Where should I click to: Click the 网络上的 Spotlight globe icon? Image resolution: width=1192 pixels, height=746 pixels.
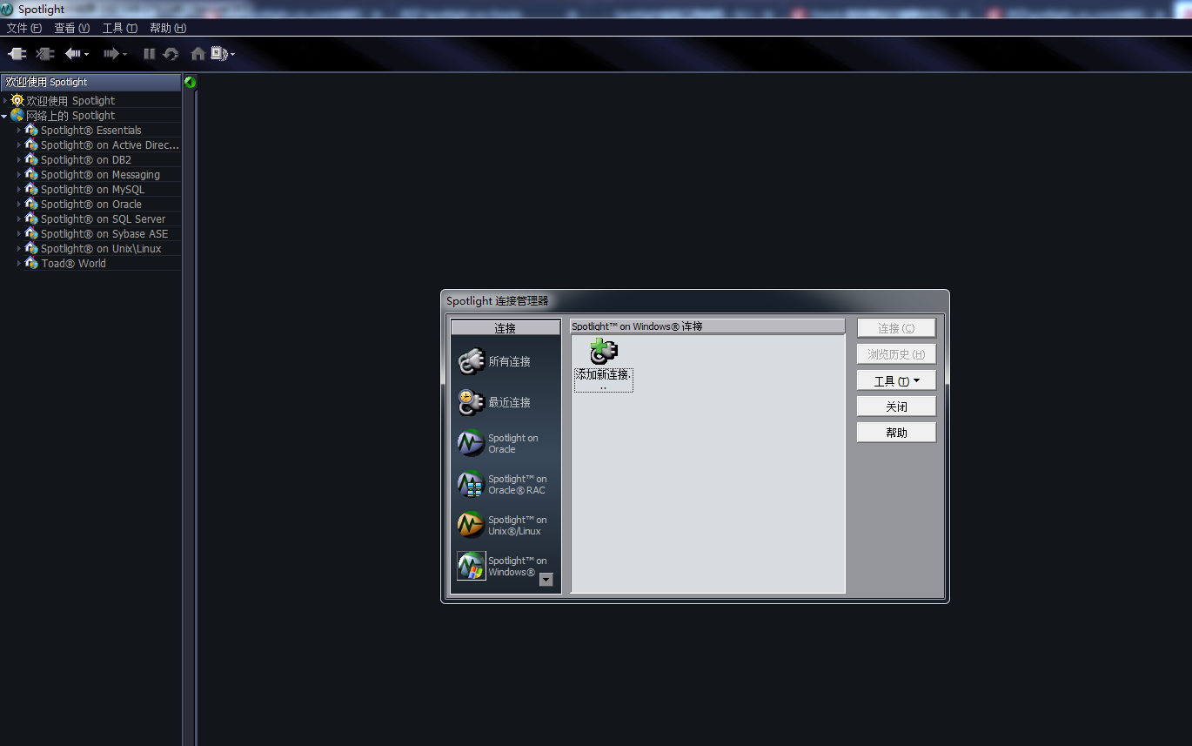pyautogui.click(x=17, y=115)
